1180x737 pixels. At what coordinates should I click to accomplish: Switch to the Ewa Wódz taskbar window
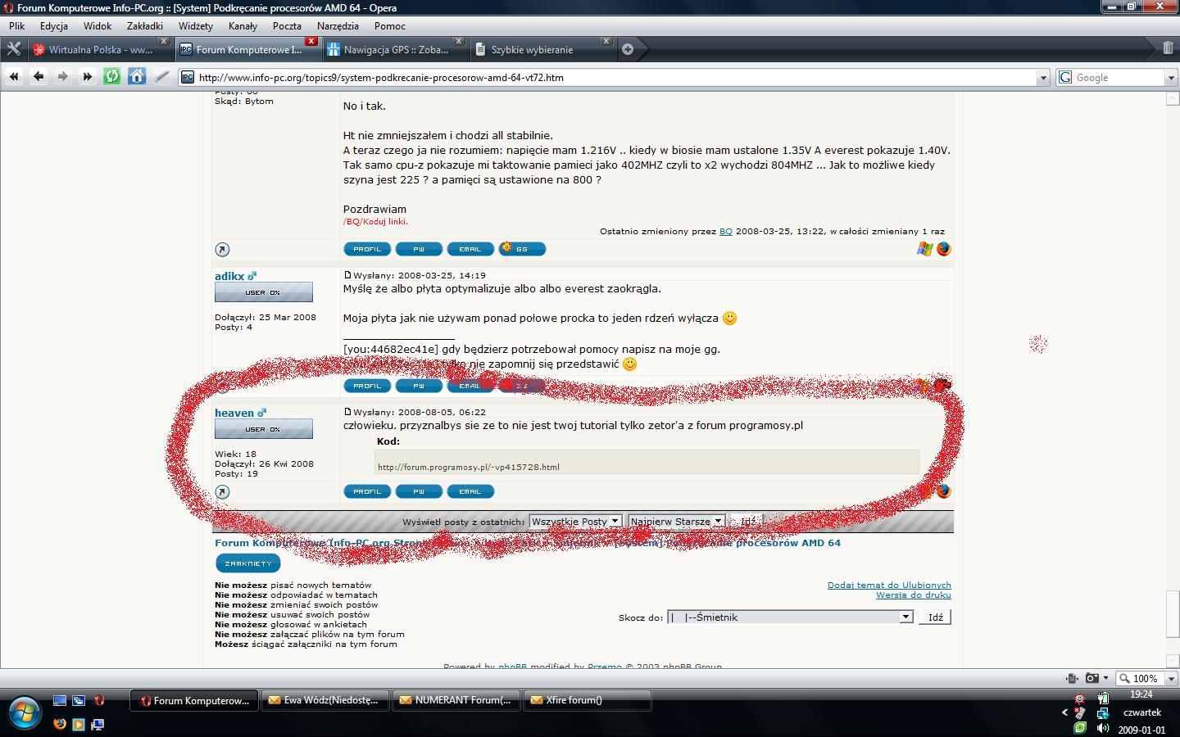click(325, 700)
